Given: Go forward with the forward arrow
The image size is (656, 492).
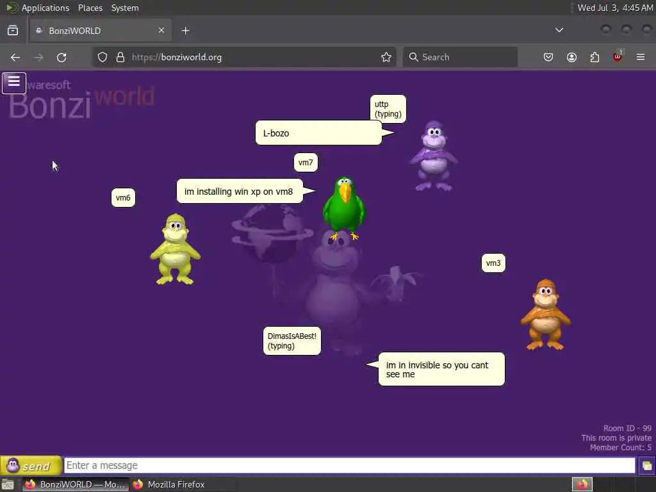Looking at the screenshot, I should [x=38, y=57].
